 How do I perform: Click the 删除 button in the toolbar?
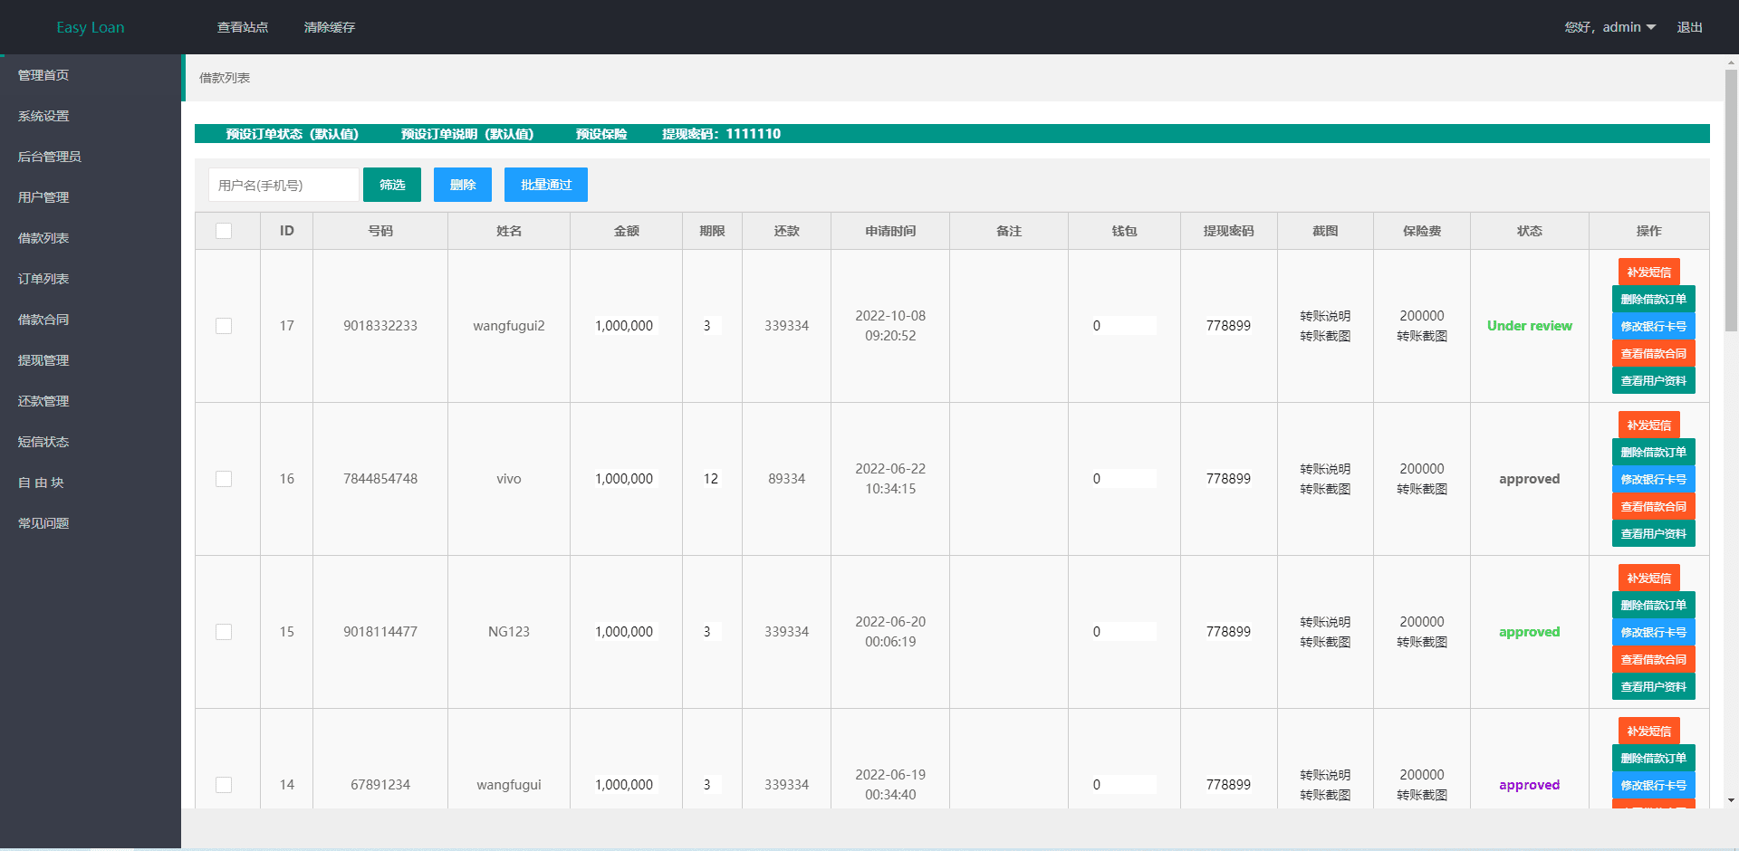click(x=462, y=185)
